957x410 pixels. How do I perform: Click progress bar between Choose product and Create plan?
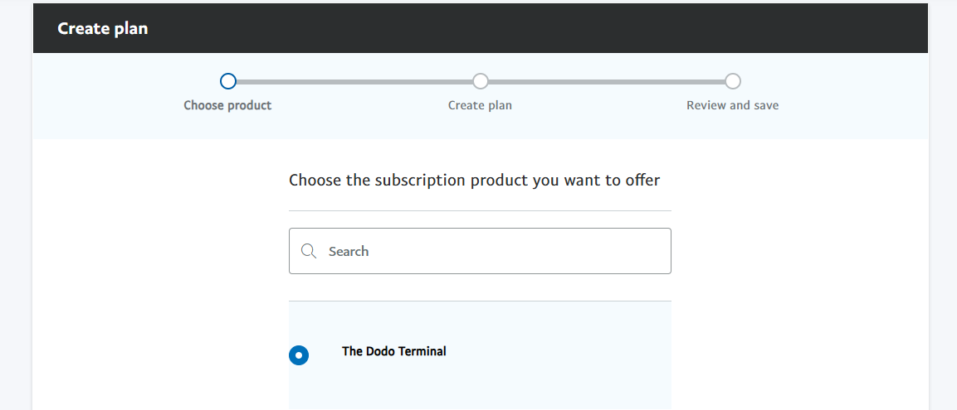coord(354,81)
